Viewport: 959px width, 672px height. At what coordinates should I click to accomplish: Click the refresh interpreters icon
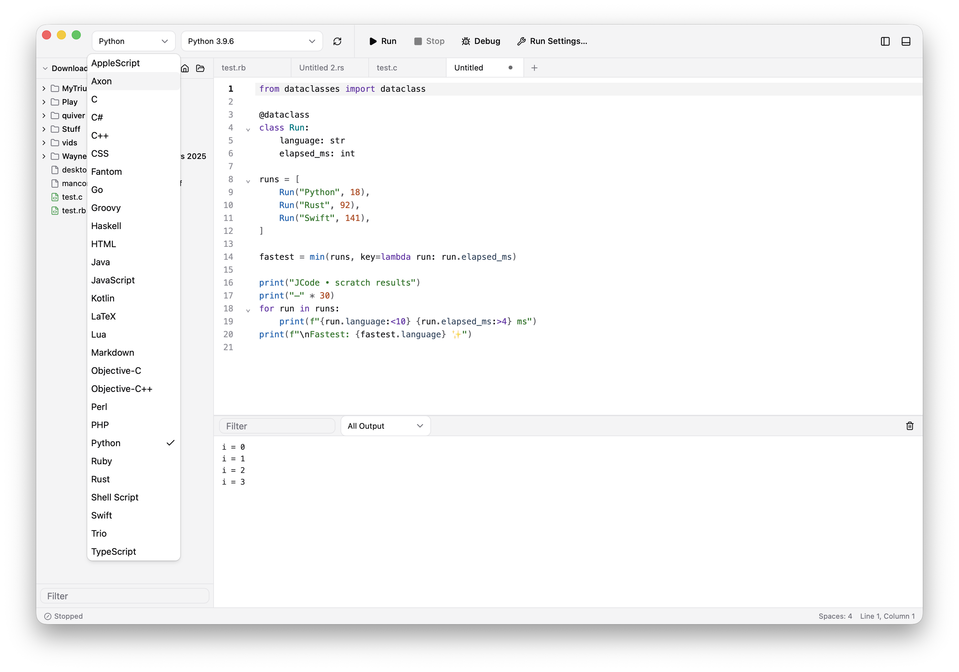[x=337, y=41]
